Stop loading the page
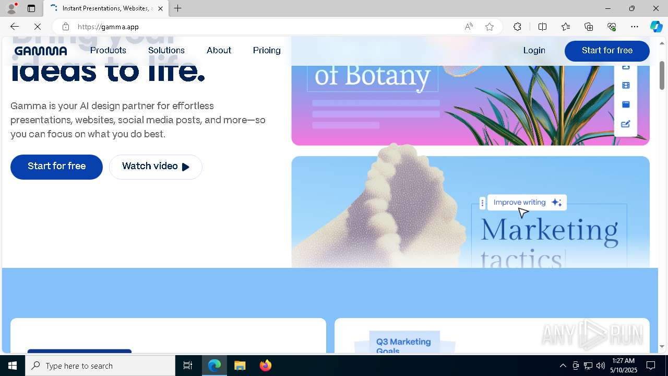This screenshot has width=668, height=376. point(38,27)
